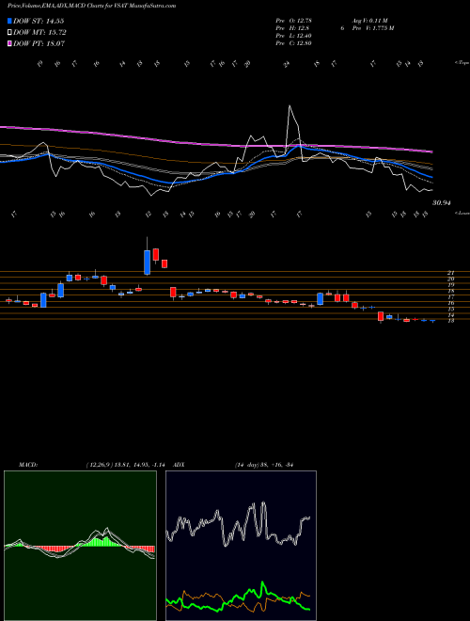Click the 'Pre H: 12.8' value

pos(292,28)
